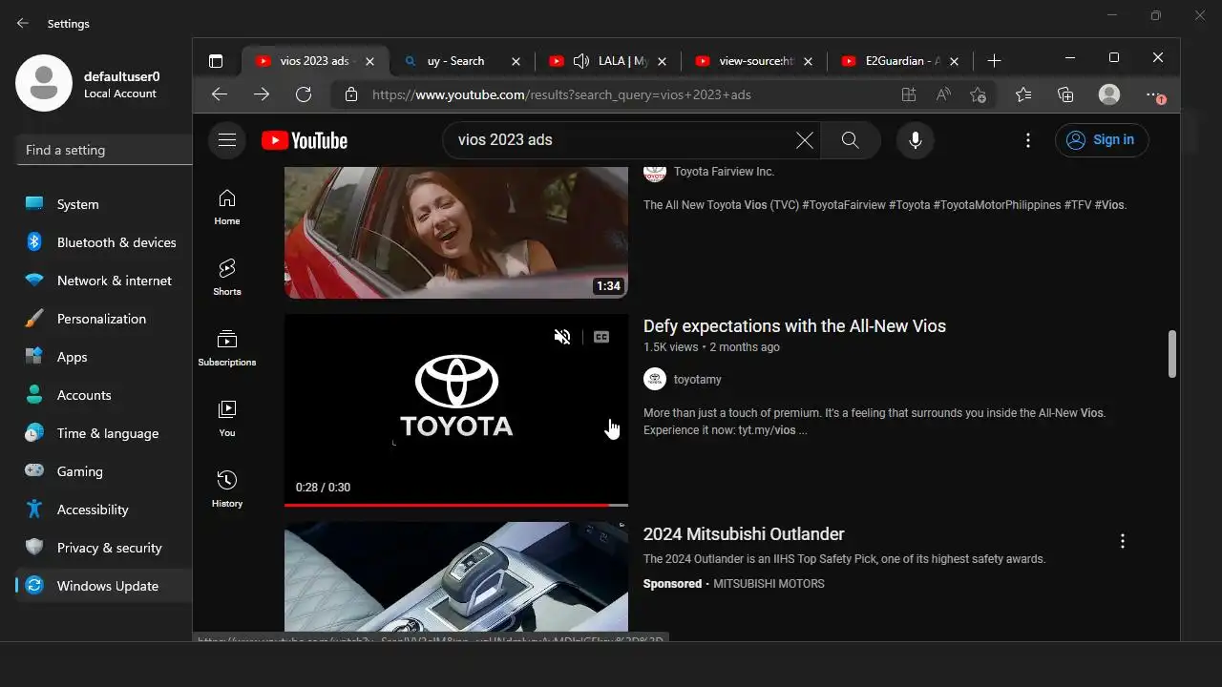Open the Edge profile avatar
The height and width of the screenshot is (687, 1222).
pos(1109,94)
